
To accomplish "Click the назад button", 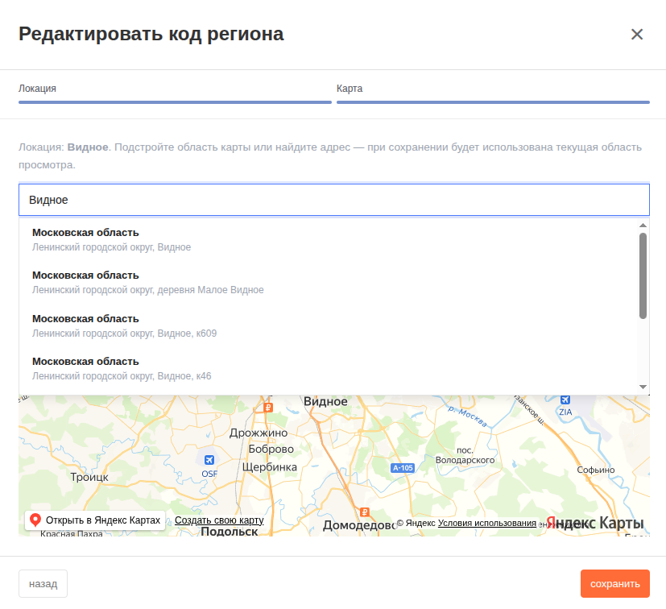I will 43,583.
